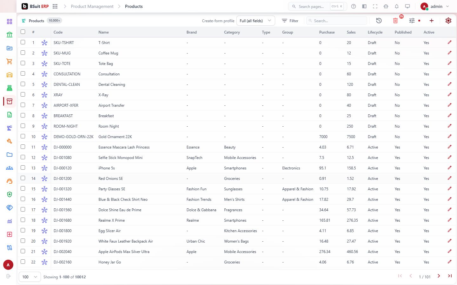457x285 pixels.
Task: Open the gear settings icon in the Products toolbar
Action: coord(448,21)
